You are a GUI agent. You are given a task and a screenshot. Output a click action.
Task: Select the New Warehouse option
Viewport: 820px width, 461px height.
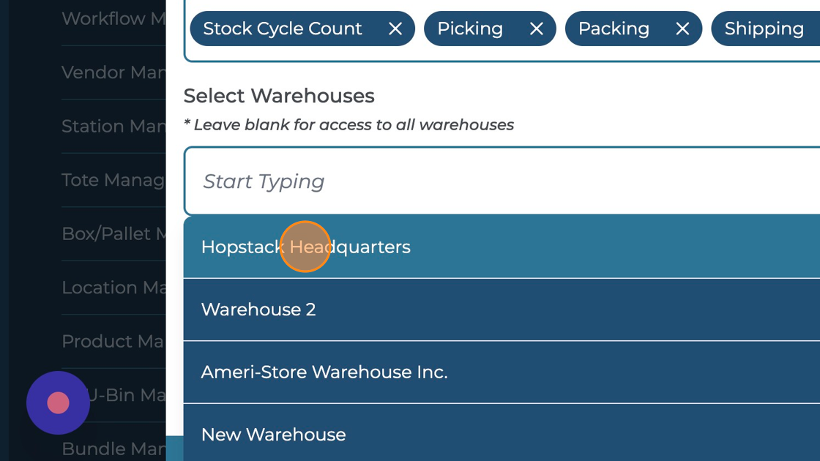tap(273, 435)
